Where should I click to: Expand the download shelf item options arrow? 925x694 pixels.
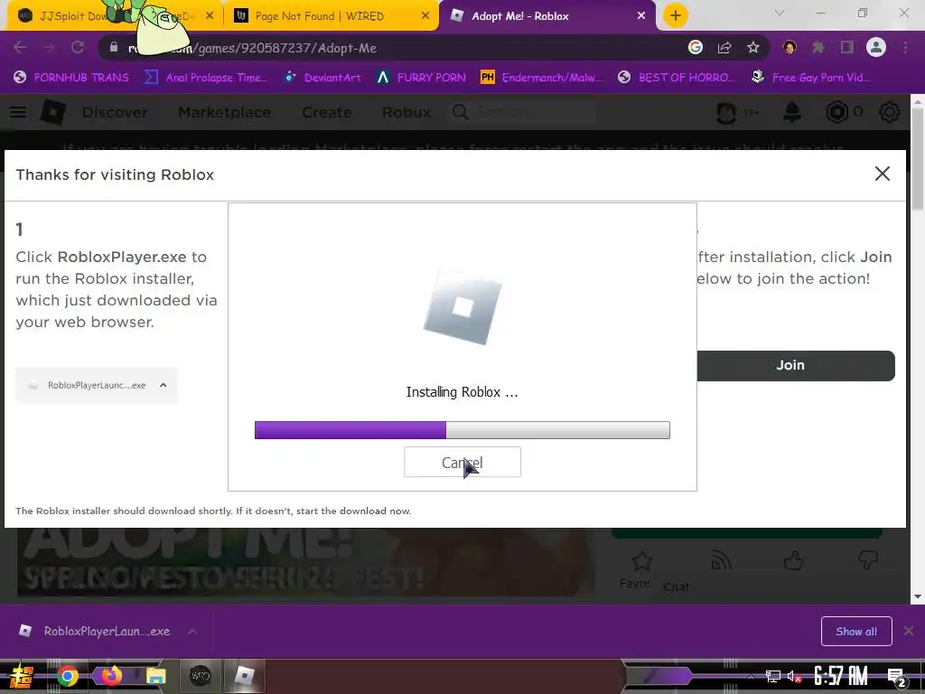click(x=192, y=632)
